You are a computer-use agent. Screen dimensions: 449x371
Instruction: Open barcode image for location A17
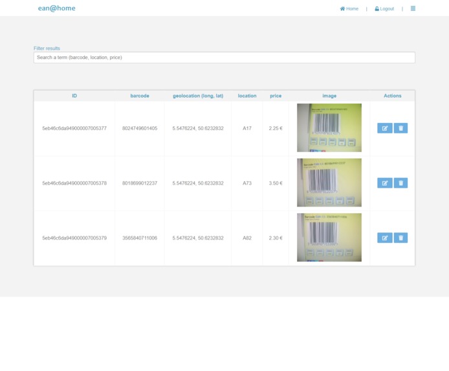(329, 128)
